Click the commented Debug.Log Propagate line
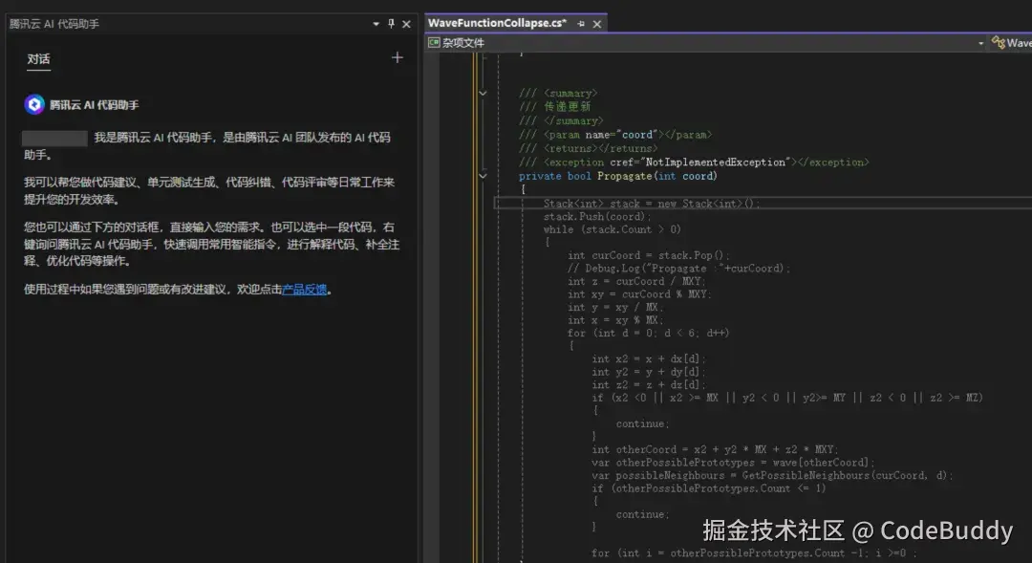 pos(678,268)
